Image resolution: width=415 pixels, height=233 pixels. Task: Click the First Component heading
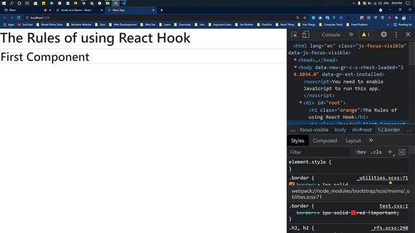pos(45,57)
